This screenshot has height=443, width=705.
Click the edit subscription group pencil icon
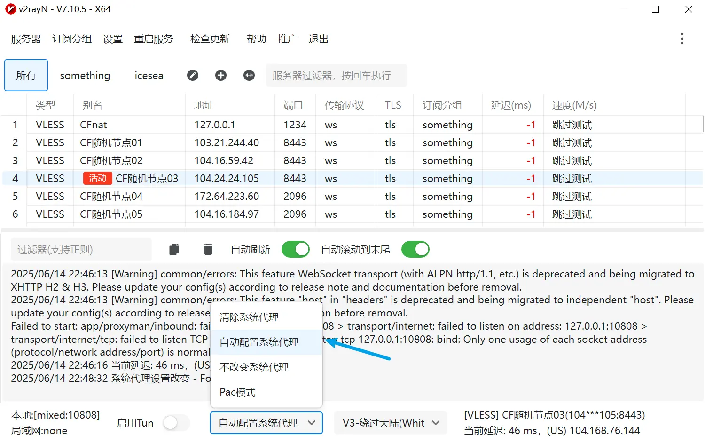click(193, 75)
